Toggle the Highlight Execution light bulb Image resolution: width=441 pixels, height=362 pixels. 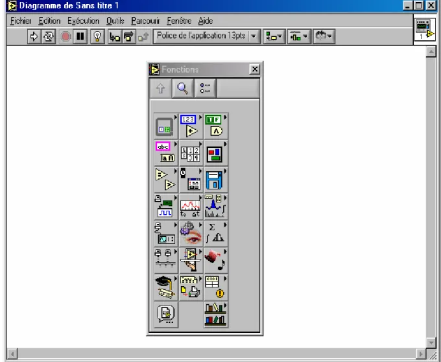coord(97,36)
